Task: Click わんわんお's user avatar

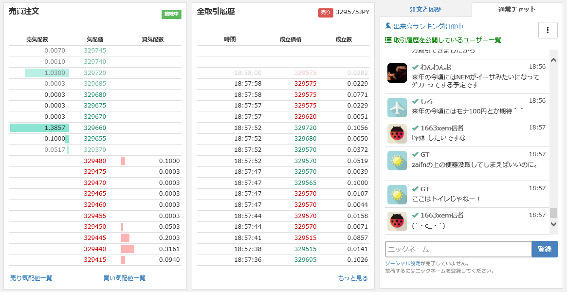Action: pyautogui.click(x=397, y=73)
